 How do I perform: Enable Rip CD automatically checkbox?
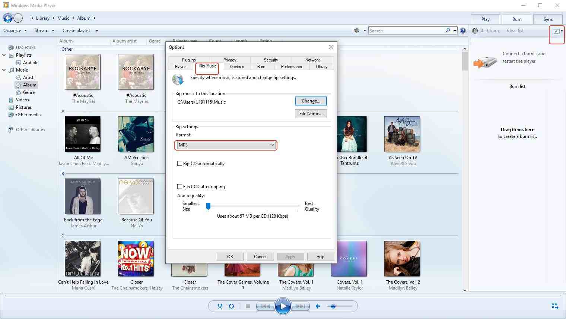180,164
